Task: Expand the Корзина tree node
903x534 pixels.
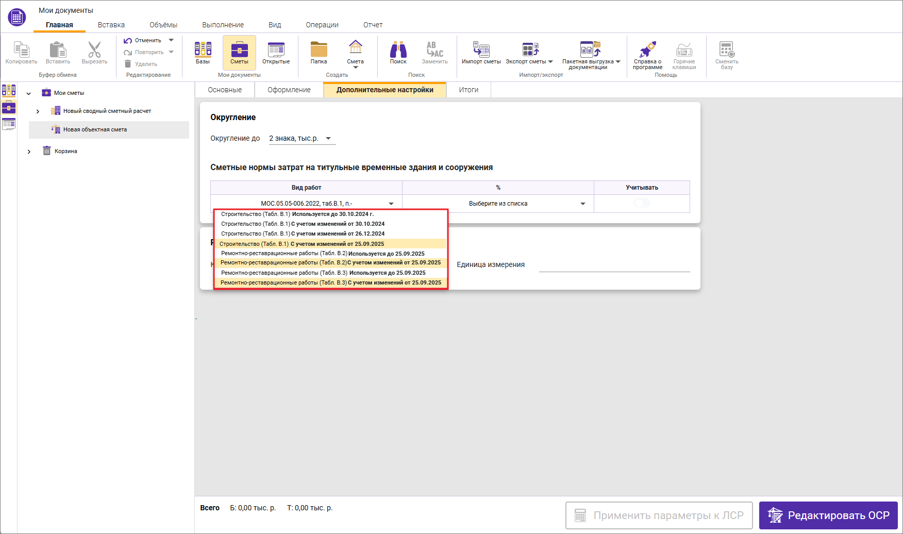Action: 29,152
